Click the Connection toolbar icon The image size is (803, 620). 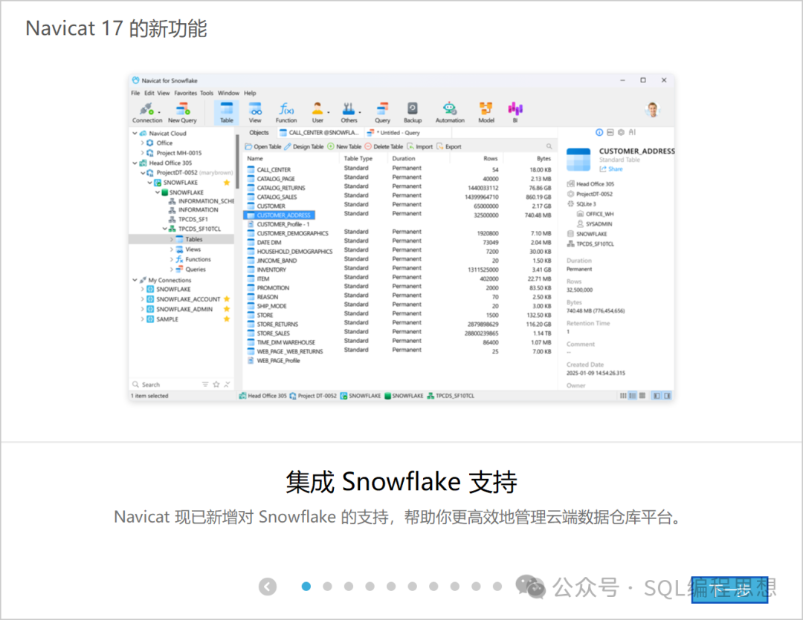(147, 113)
